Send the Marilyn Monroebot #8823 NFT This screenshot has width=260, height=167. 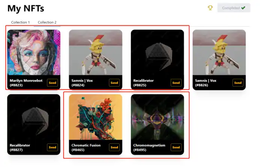[52, 83]
